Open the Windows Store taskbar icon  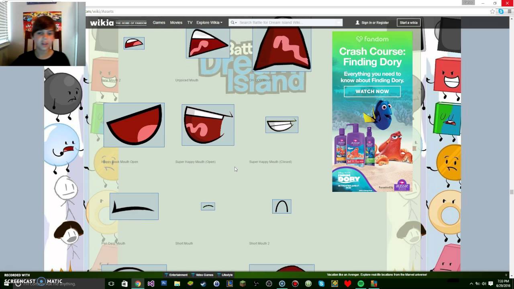click(124, 284)
